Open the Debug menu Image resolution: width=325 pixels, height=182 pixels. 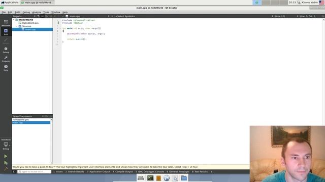(26, 12)
